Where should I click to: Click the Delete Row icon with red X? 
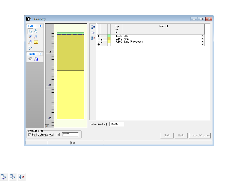click(x=93, y=38)
